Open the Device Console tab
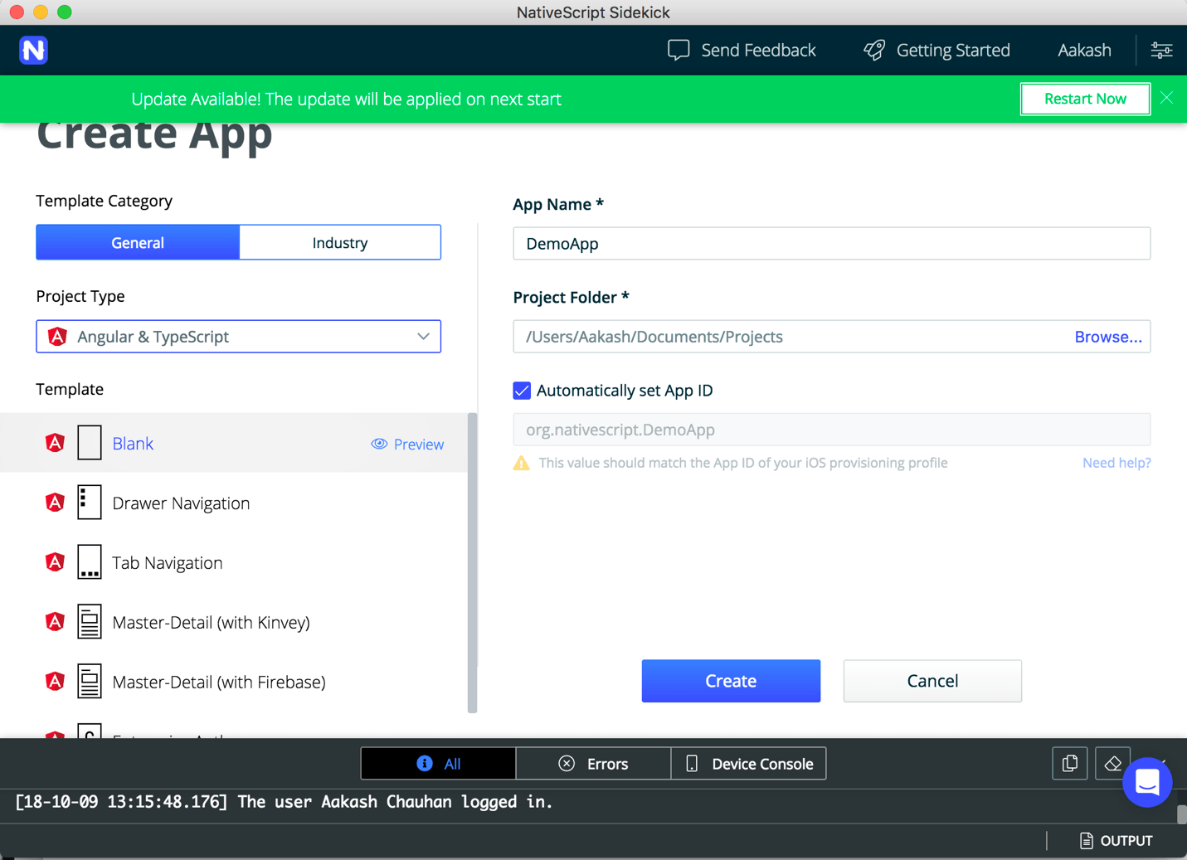Screen dimensions: 1187x860 747,763
